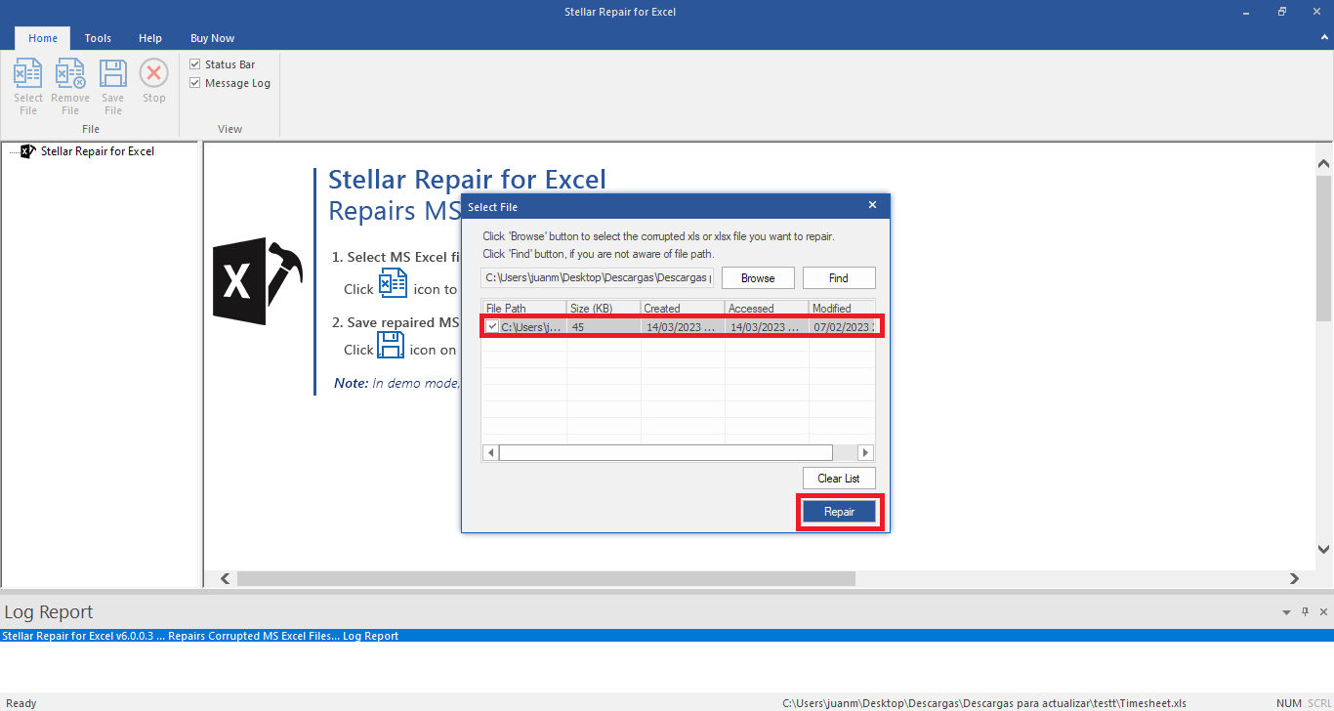Click the size cell showing 45

(604, 327)
